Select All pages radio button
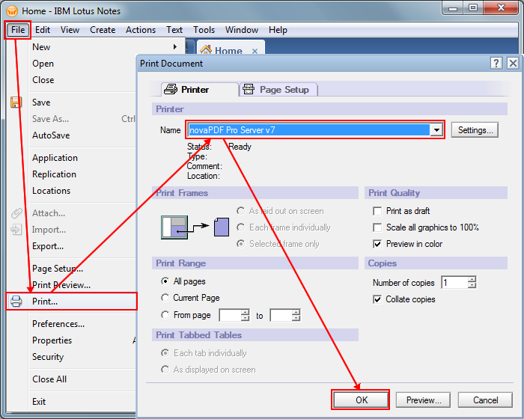Image resolution: width=524 pixels, height=419 pixels. pos(165,281)
